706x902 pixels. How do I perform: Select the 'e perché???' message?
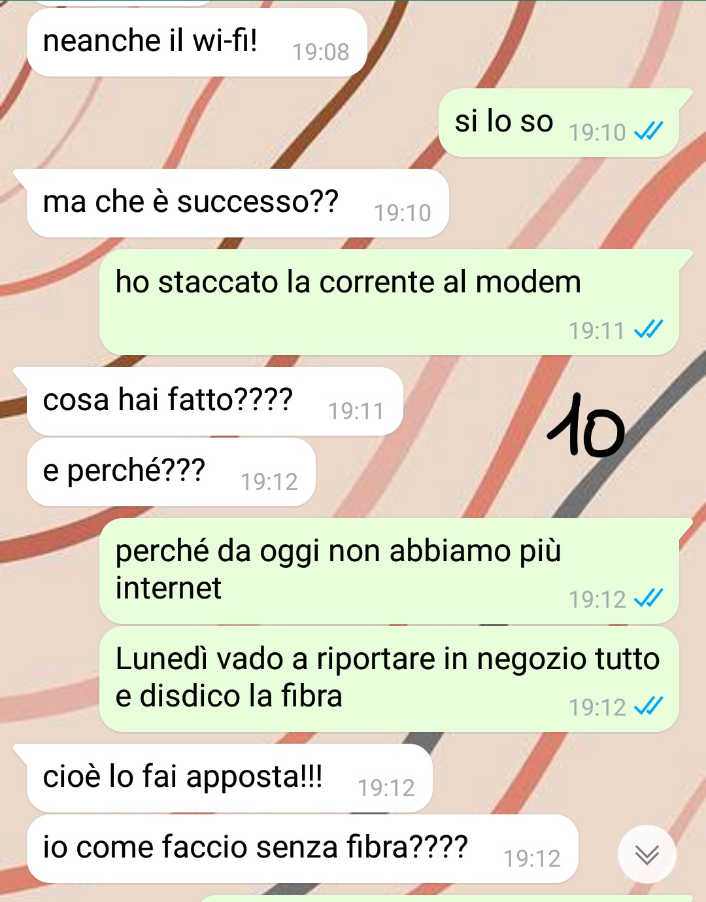[x=171, y=472]
